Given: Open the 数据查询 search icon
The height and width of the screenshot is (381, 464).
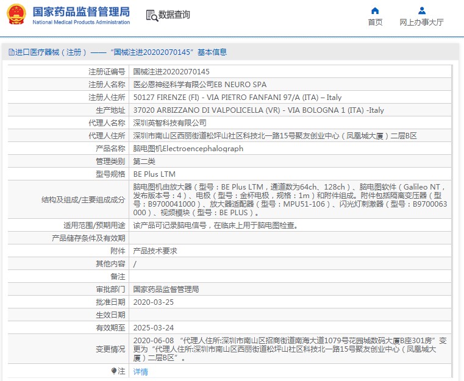Looking at the screenshot, I should coord(152,15).
